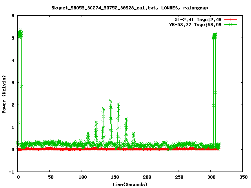Click x-axis tick label '250'
Viewport: 251px width, 188px height.
point(179,177)
